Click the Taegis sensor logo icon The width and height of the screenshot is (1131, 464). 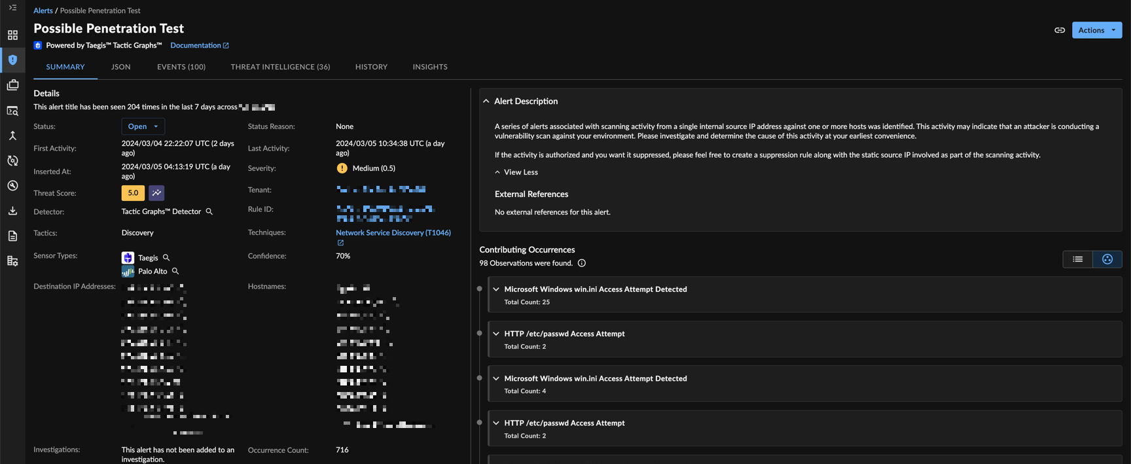(128, 258)
